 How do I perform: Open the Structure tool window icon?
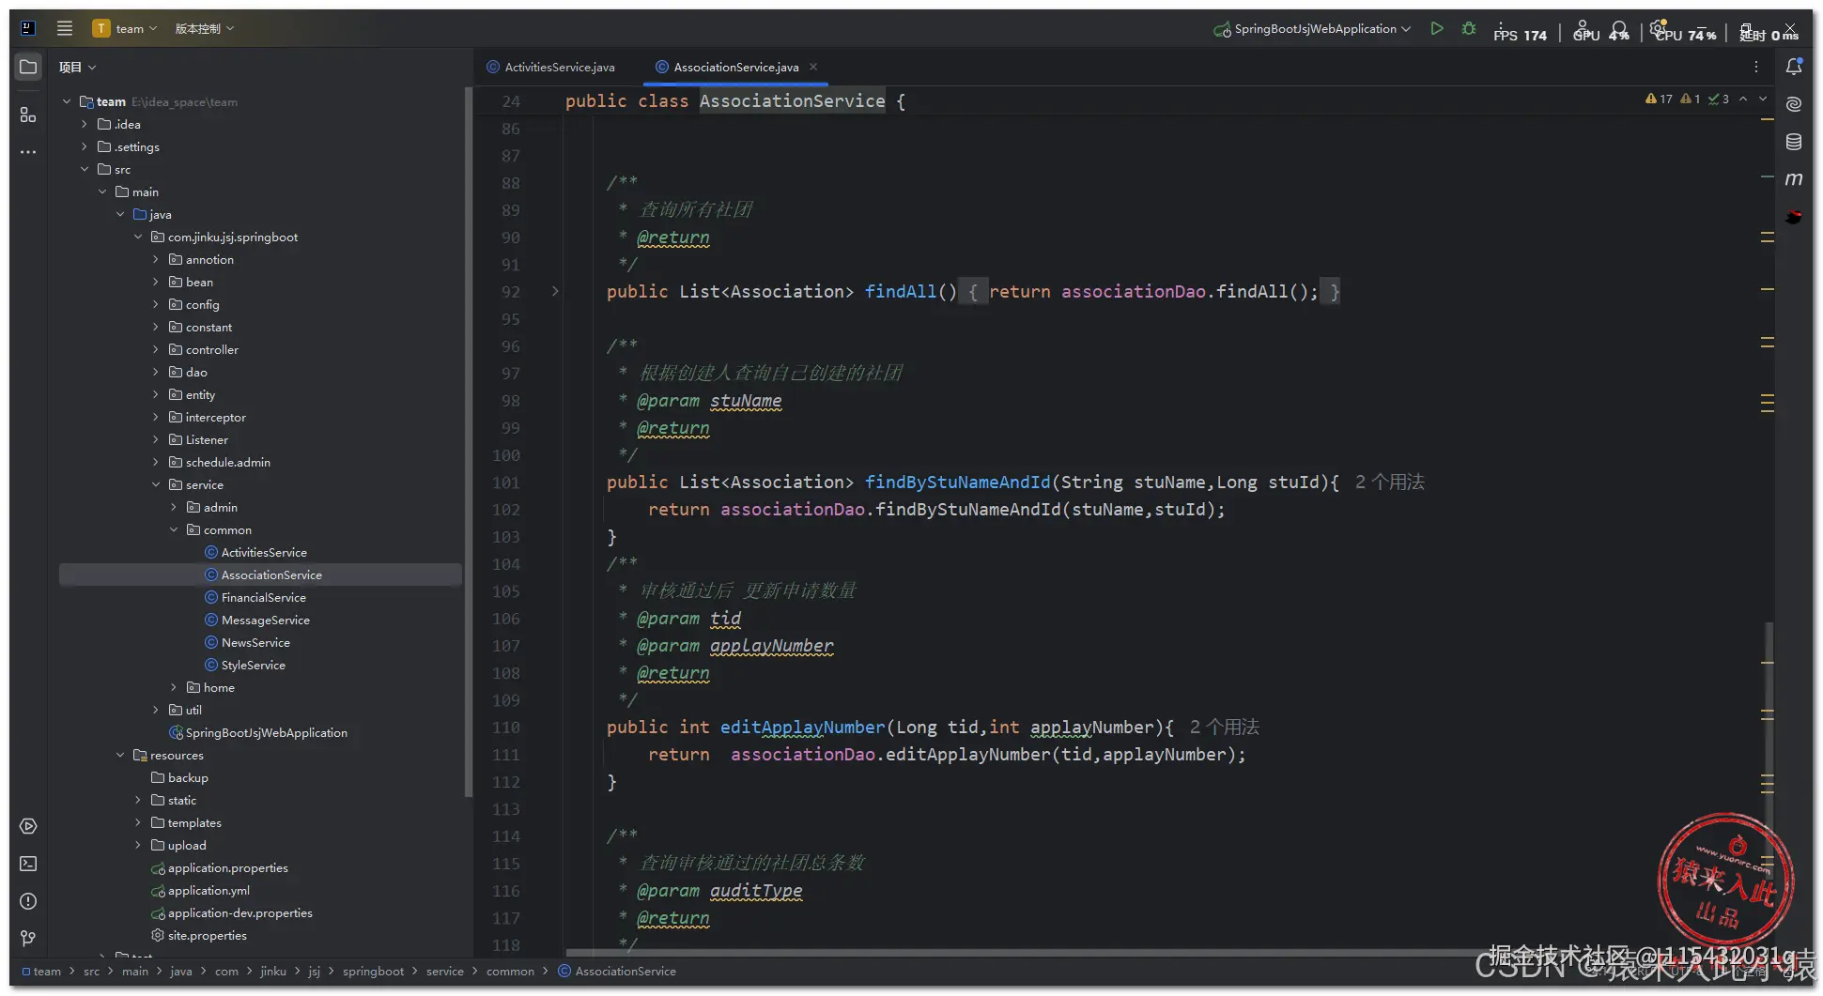28,115
